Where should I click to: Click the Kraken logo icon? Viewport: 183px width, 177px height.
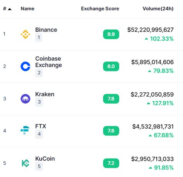pos(25,99)
